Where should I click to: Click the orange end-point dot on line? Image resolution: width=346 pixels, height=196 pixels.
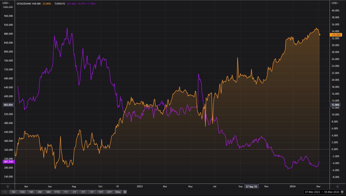pyautogui.click(x=320, y=35)
